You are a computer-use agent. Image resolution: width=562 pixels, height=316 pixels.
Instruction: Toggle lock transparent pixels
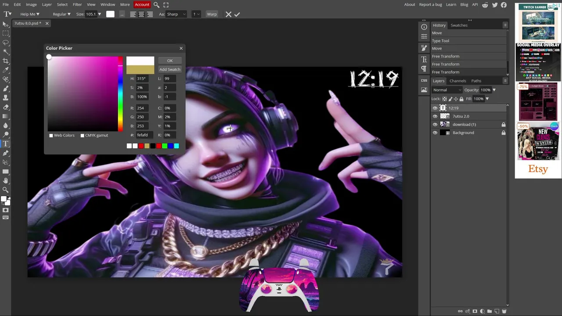click(445, 99)
